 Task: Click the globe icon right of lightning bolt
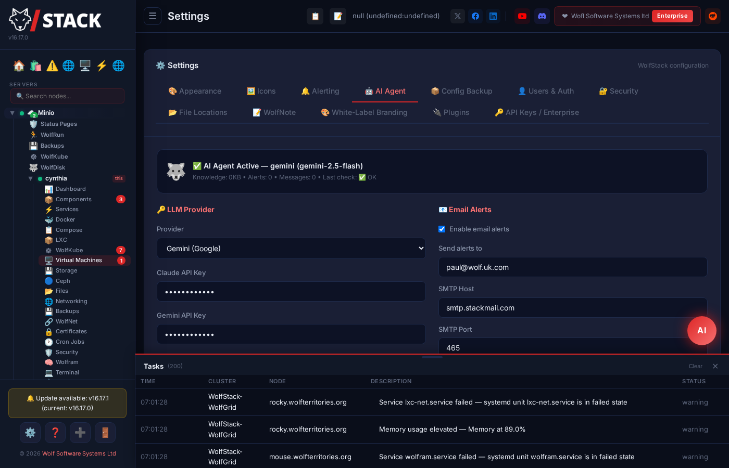pos(119,66)
